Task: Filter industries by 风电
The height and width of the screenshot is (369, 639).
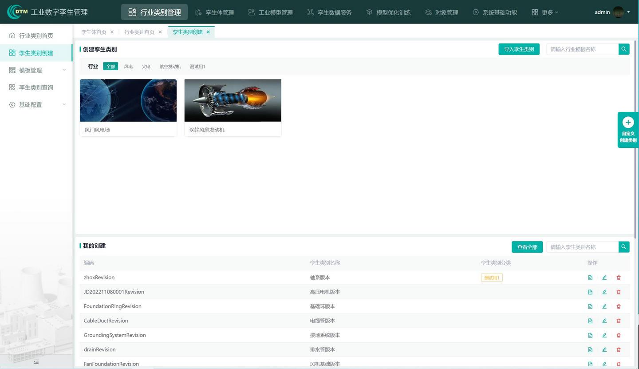Action: [128, 67]
